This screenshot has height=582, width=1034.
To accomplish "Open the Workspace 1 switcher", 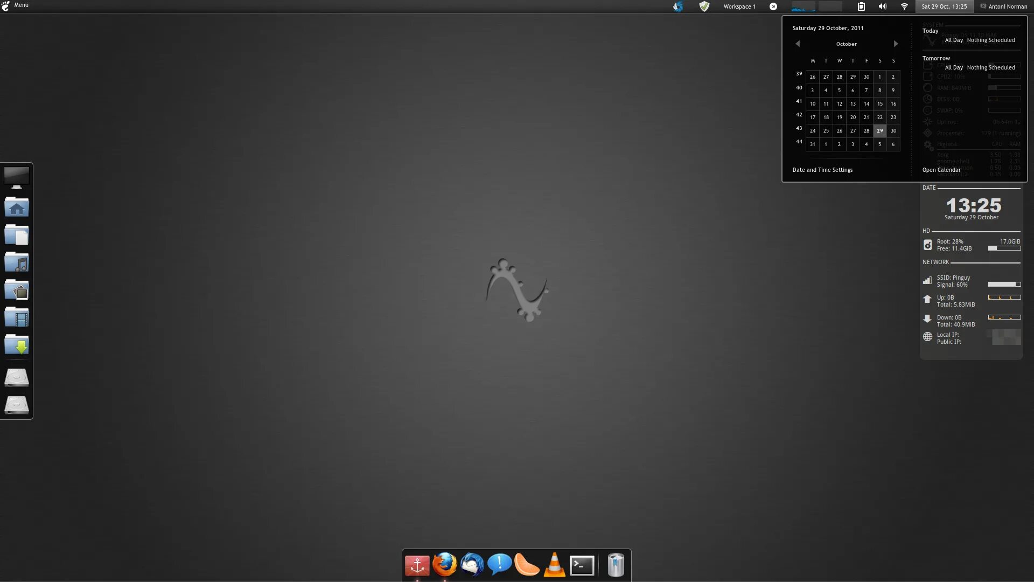I will [x=739, y=6].
